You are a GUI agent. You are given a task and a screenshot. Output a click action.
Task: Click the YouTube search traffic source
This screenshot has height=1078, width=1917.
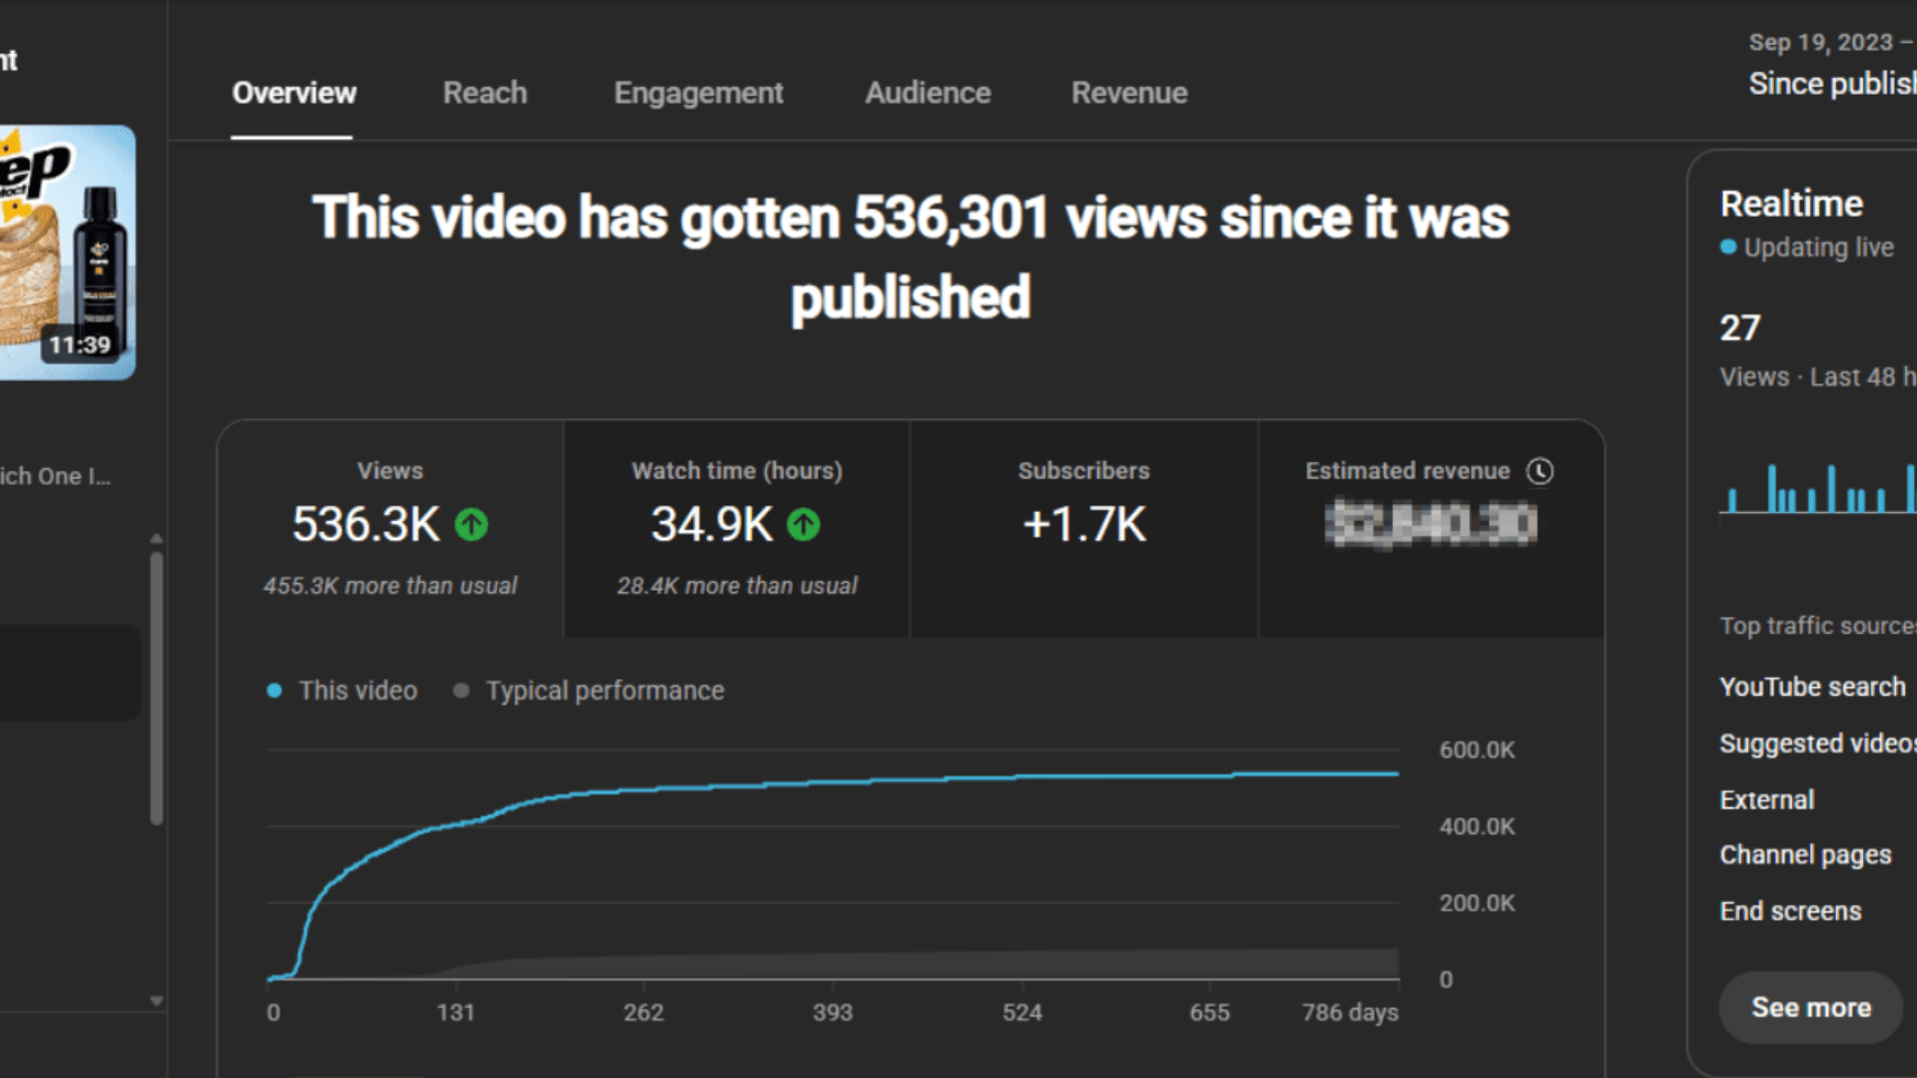point(1812,687)
